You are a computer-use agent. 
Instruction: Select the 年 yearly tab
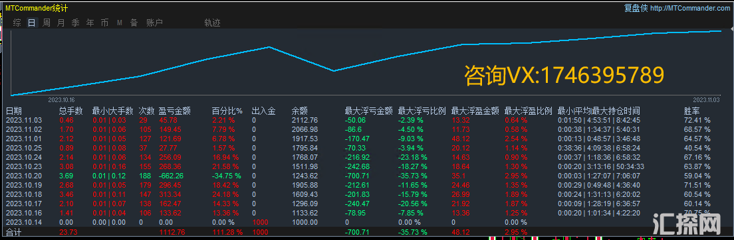[x=90, y=23]
